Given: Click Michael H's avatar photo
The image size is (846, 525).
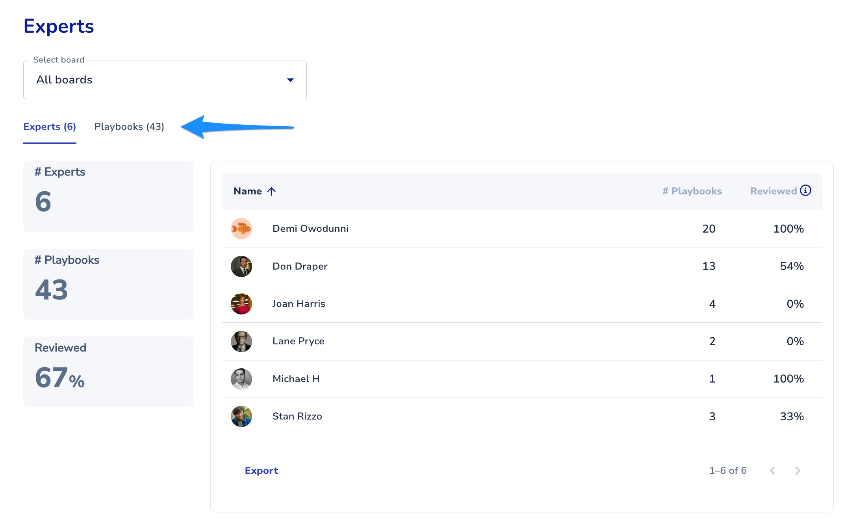Looking at the screenshot, I should click(241, 379).
